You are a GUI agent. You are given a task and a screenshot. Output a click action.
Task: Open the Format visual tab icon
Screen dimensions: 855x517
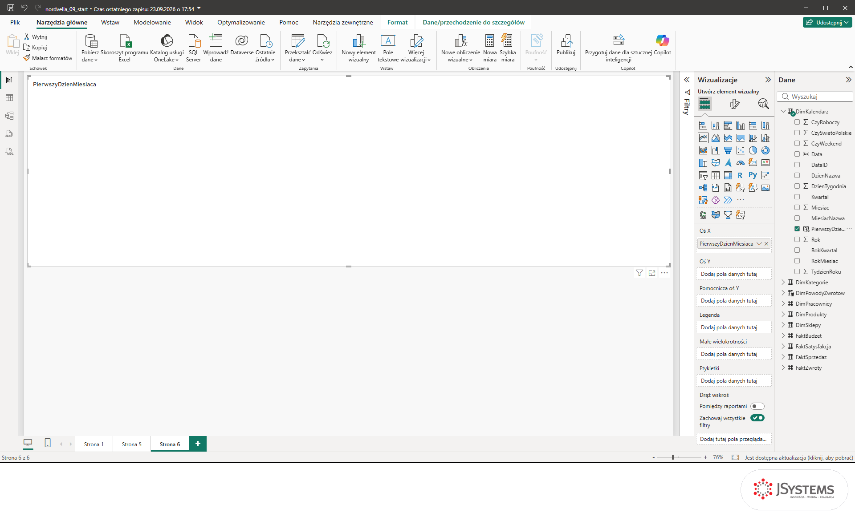coord(734,104)
